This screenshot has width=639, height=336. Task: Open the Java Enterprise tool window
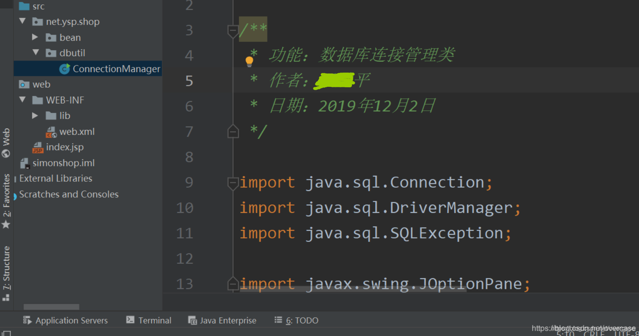(222, 320)
